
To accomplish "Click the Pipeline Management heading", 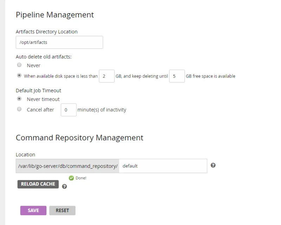I will tap(55, 15).
